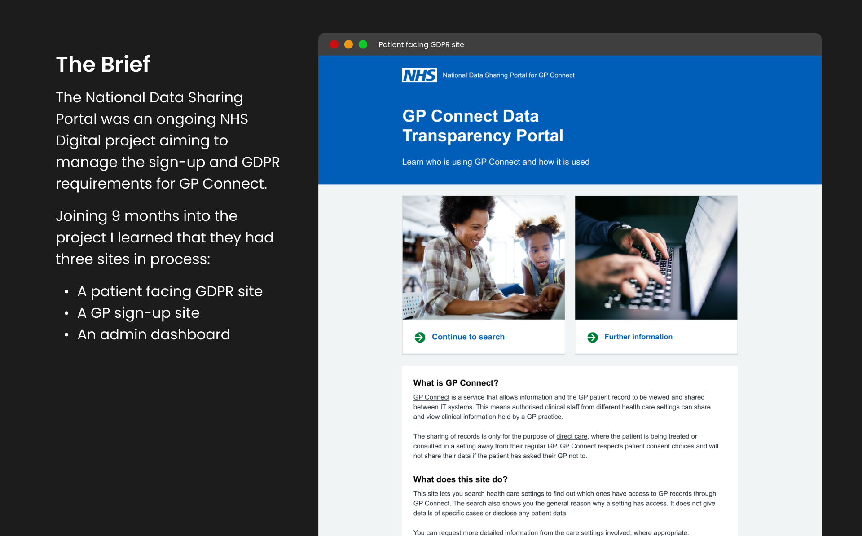This screenshot has width=862, height=536.
Task: Click National Data Sharing Portal header text
Action: [x=508, y=75]
